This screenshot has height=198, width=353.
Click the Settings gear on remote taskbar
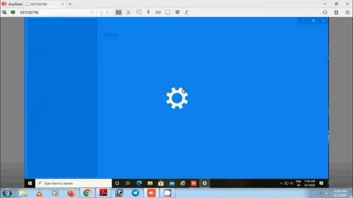[205, 183]
